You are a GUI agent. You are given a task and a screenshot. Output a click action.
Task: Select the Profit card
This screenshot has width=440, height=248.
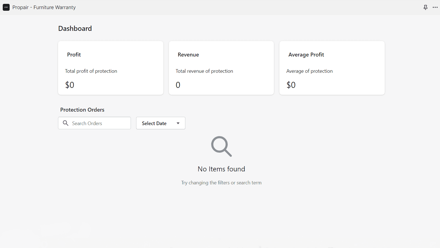pos(111,68)
